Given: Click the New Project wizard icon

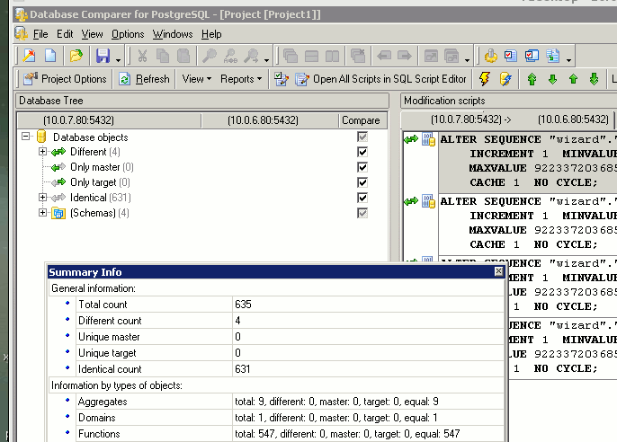Looking at the screenshot, I should point(29,56).
